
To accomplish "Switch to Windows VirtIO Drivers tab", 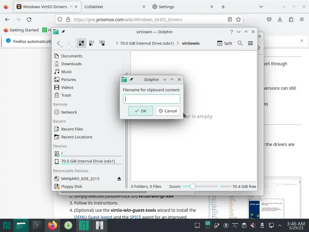I will (47, 7).
